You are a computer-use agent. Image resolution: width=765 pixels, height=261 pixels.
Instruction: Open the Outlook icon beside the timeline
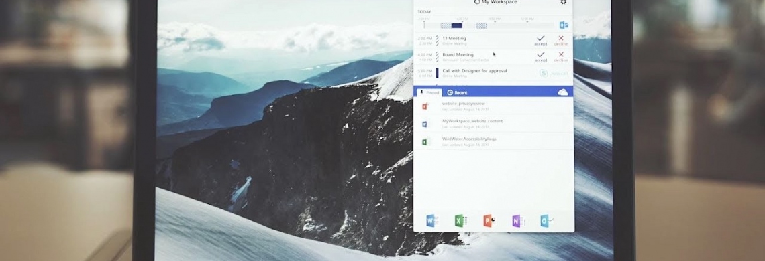click(x=564, y=25)
